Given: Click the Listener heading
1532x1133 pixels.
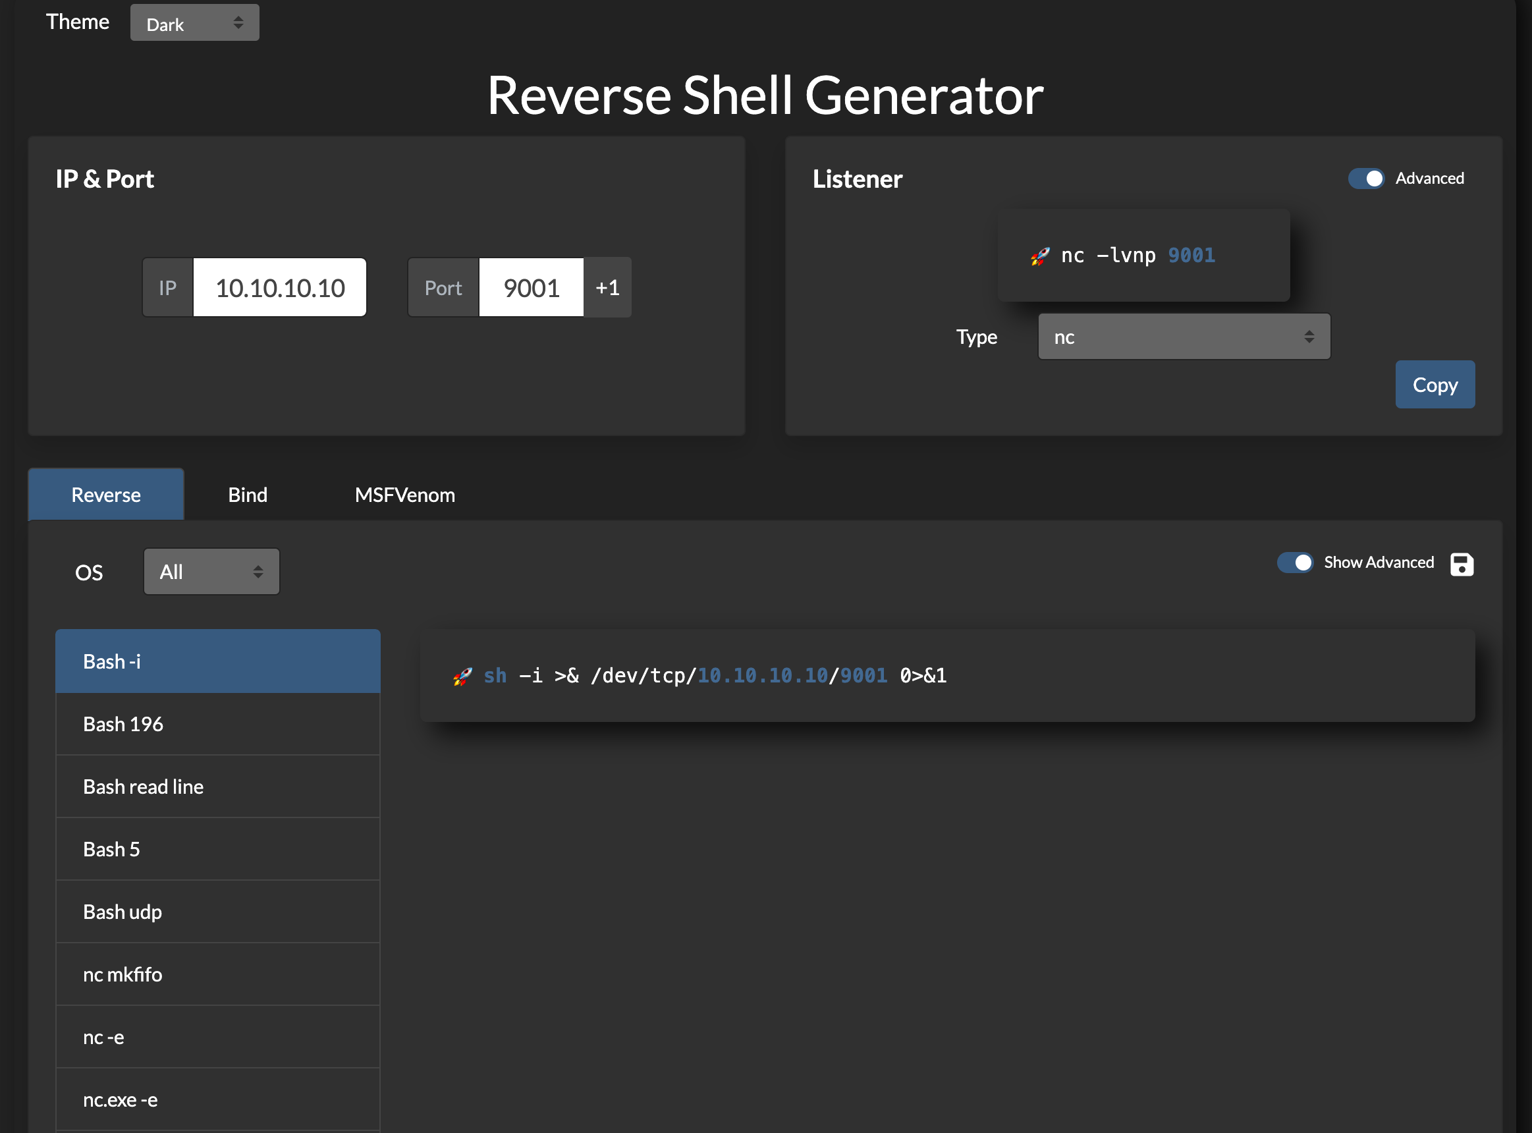Looking at the screenshot, I should pos(857,179).
